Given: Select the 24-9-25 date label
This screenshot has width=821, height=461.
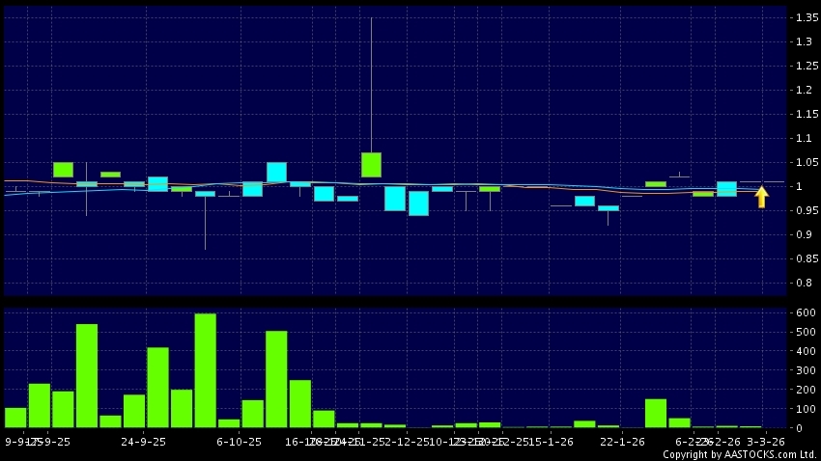Looking at the screenshot, I should tap(145, 442).
